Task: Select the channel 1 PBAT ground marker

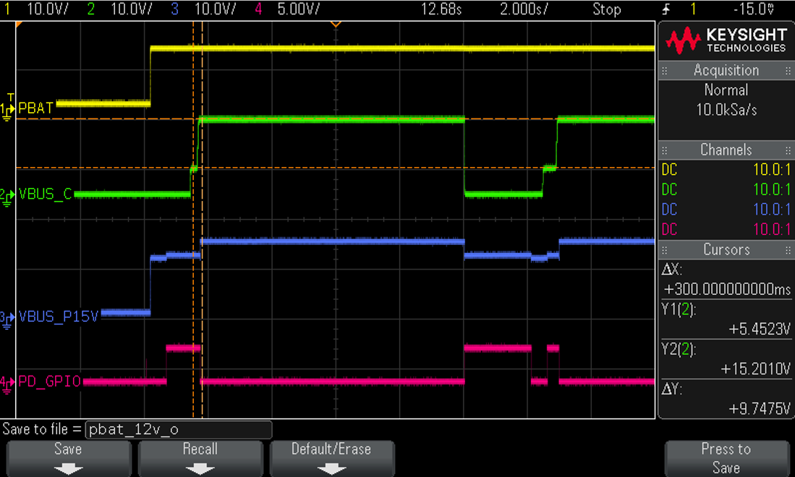Action: point(7,109)
